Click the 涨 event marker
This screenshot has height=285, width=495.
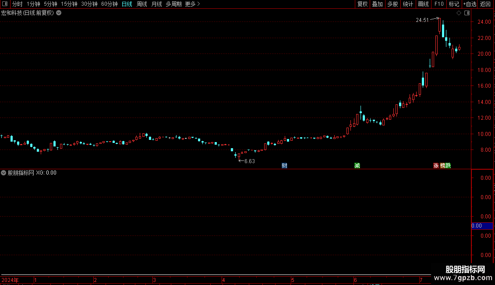pos(436,166)
